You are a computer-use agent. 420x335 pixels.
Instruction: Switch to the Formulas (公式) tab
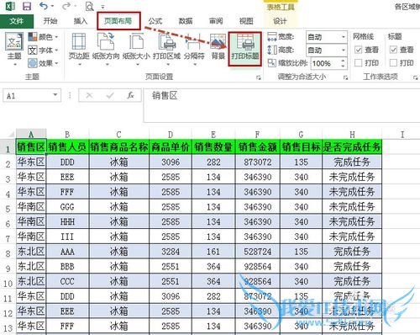point(155,21)
